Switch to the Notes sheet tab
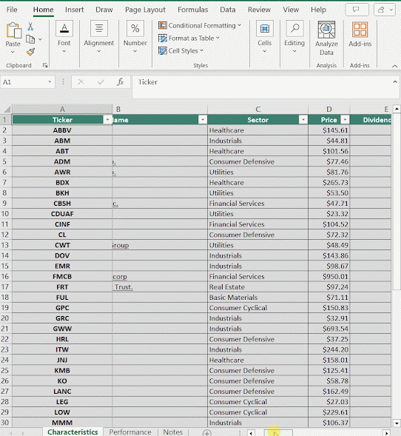Image resolution: width=401 pixels, height=436 pixels. (x=172, y=432)
